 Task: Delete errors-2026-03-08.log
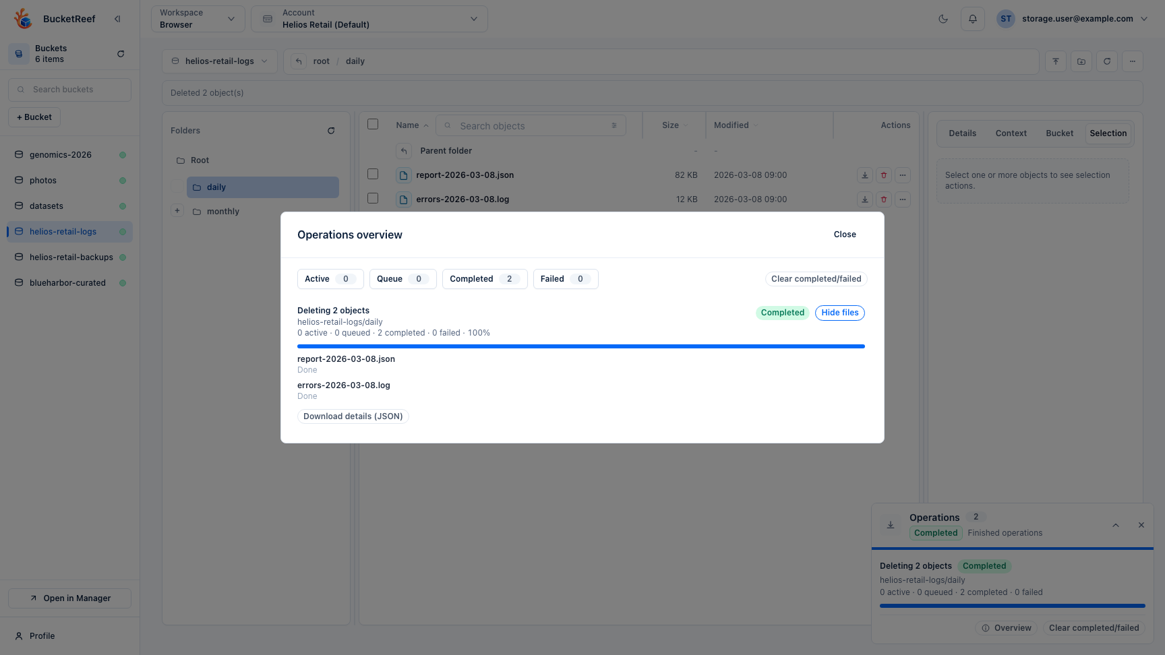(x=884, y=199)
